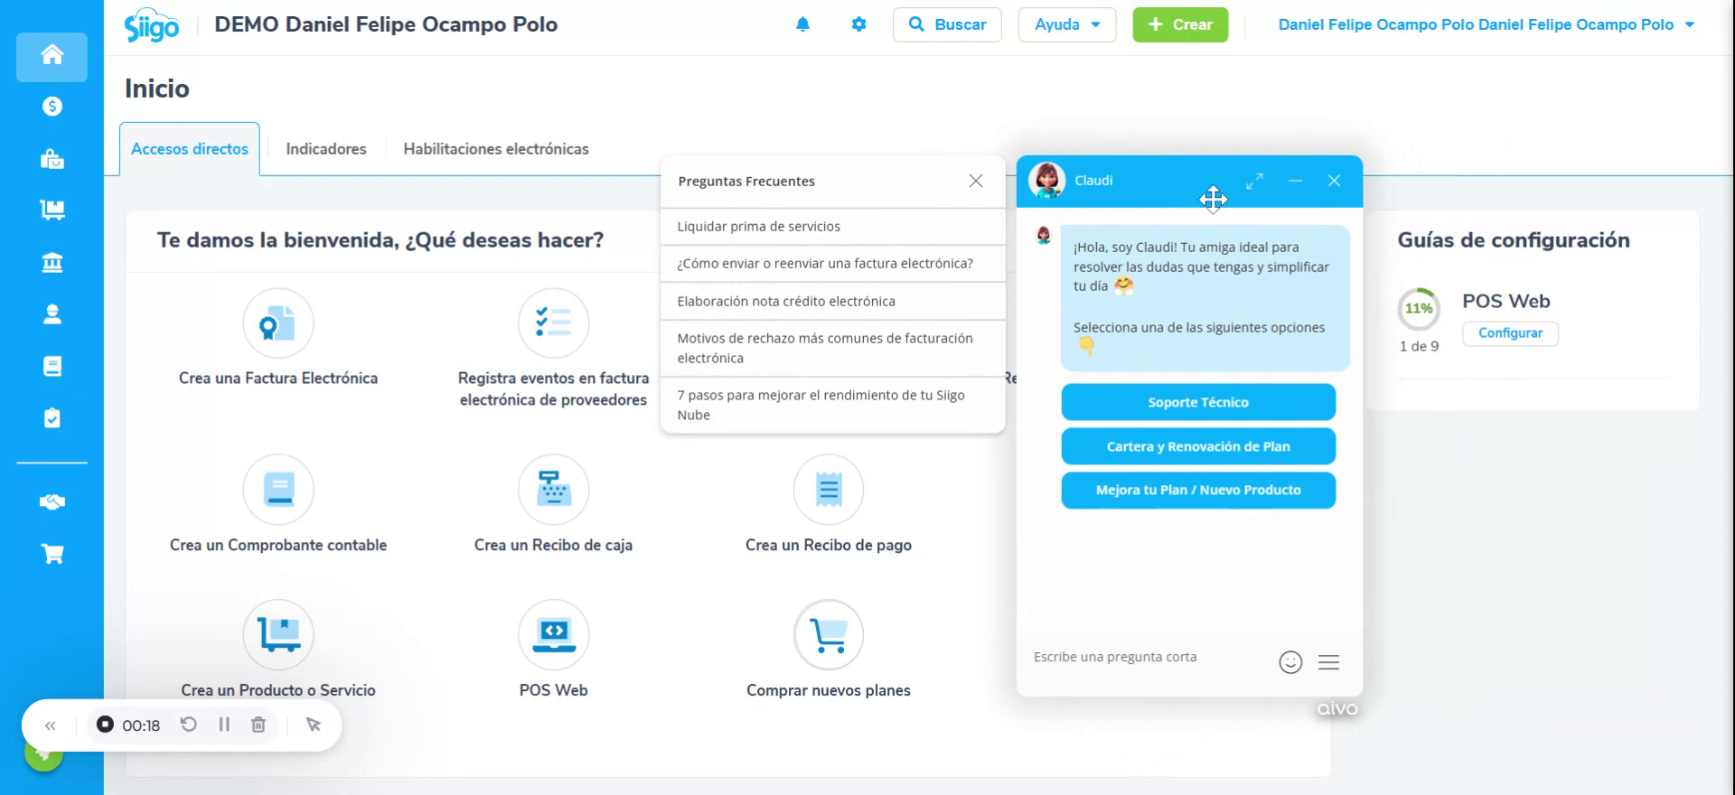Open the hamburger menu in Claudi chat
The image size is (1735, 795).
tap(1328, 662)
